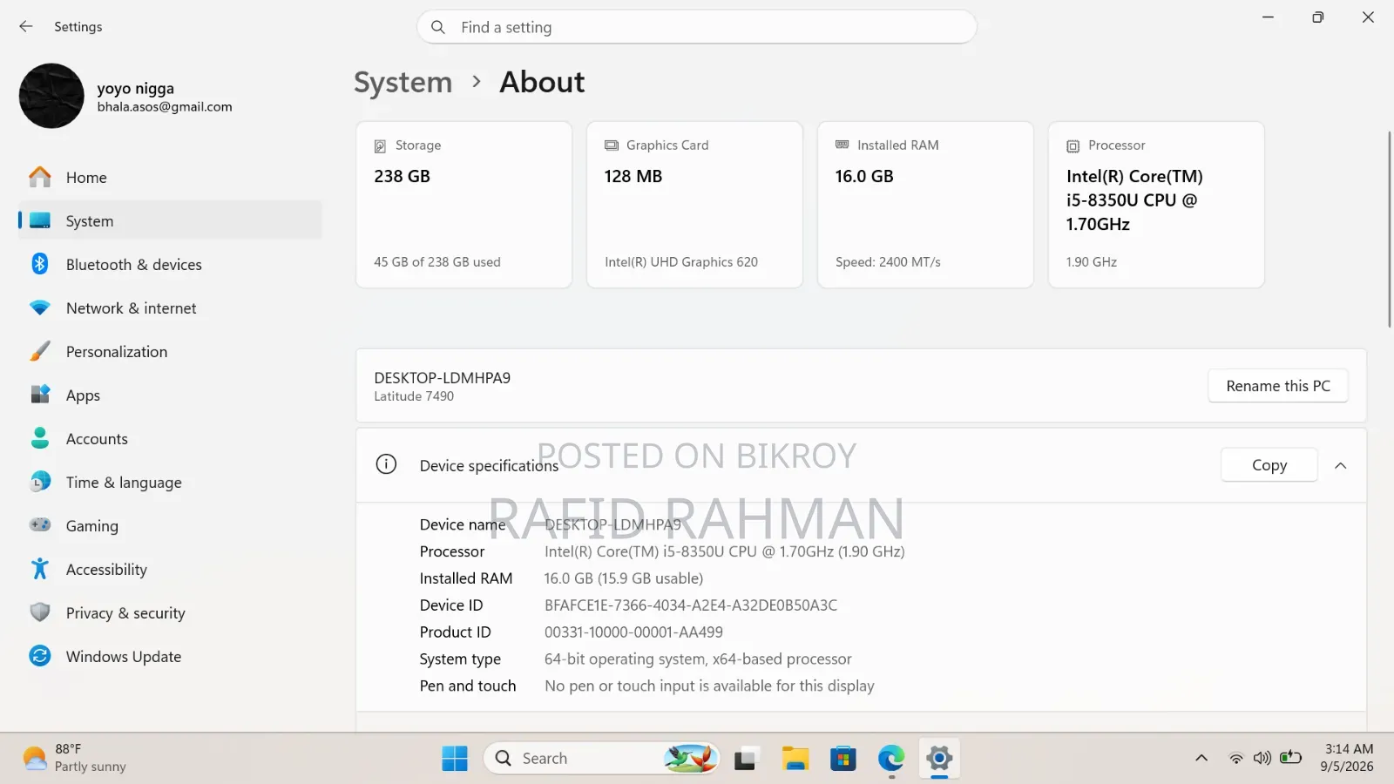The image size is (1394, 784).
Task: Open Network & internet settings
Action: [x=171, y=308]
